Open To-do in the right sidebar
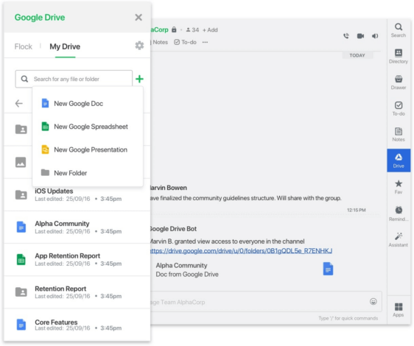414x346 pixels. pyautogui.click(x=399, y=108)
